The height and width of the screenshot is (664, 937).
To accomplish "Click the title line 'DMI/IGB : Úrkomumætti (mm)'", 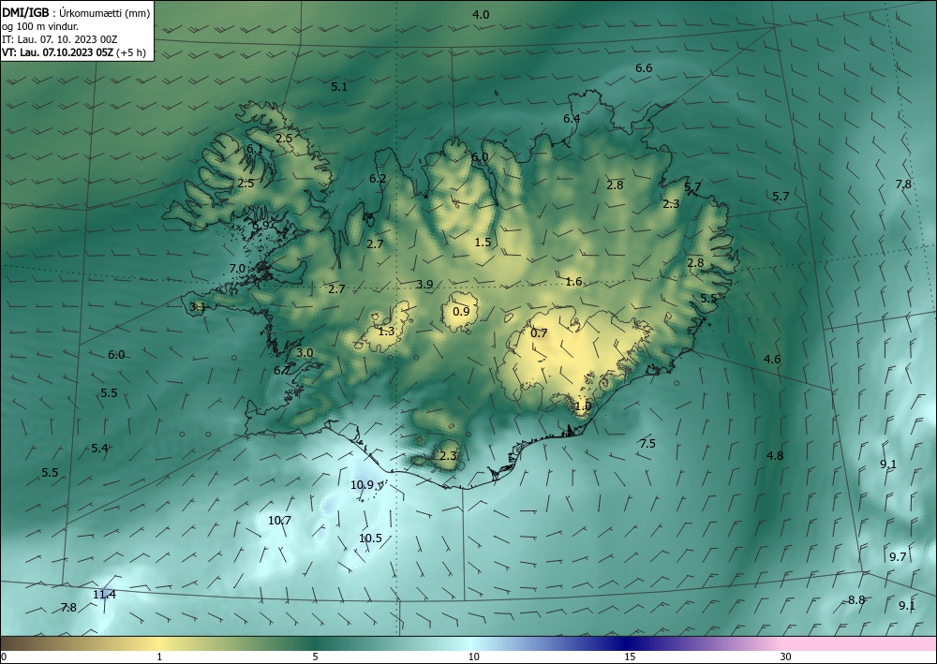I will (75, 13).
